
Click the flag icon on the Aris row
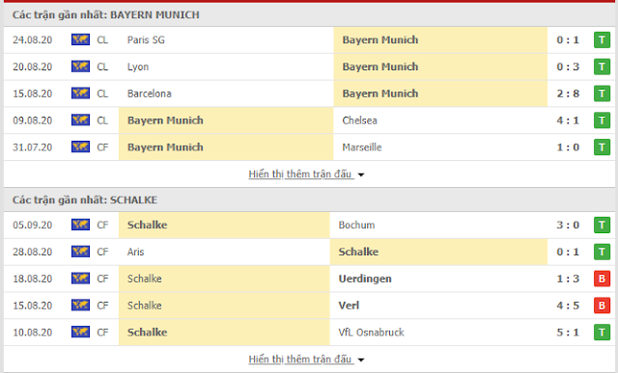point(80,252)
